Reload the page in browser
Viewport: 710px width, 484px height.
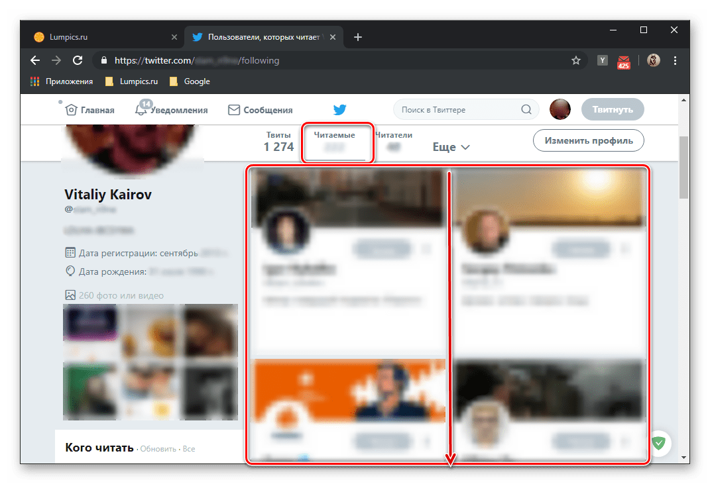[78, 60]
